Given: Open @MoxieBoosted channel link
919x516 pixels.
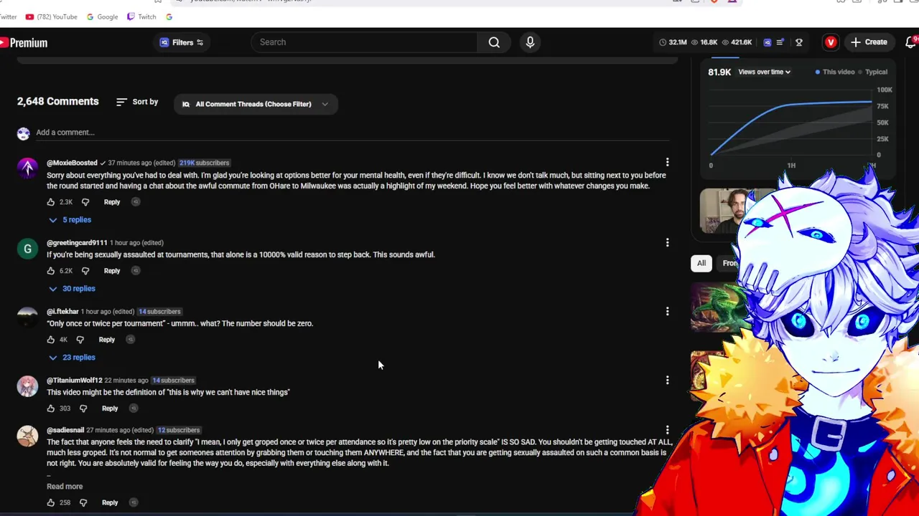Looking at the screenshot, I should (72, 163).
